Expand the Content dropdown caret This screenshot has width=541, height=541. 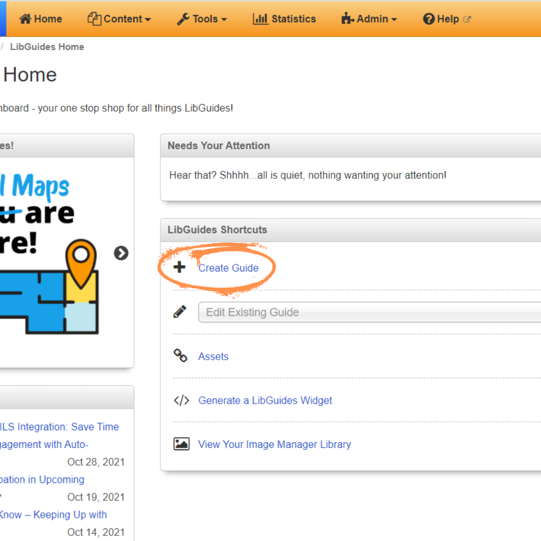click(148, 20)
